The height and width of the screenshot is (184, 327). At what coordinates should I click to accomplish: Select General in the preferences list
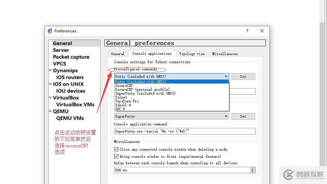point(62,43)
